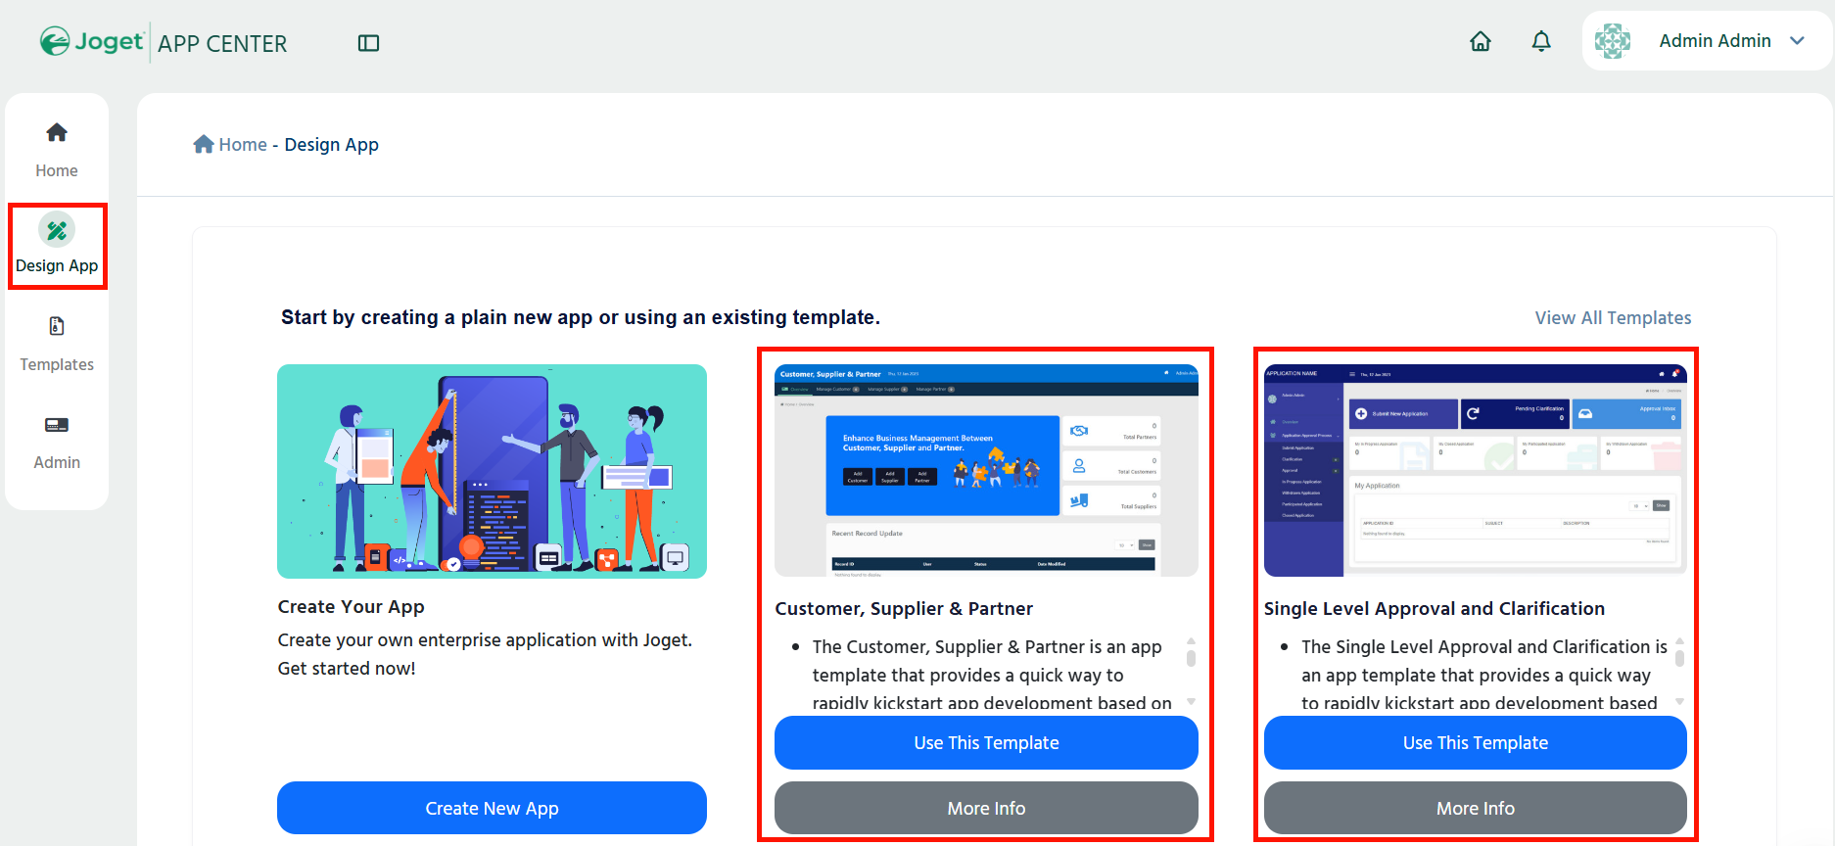The width and height of the screenshot is (1835, 846).
Task: Click the home icon in breadcrumb
Action: coord(204,144)
